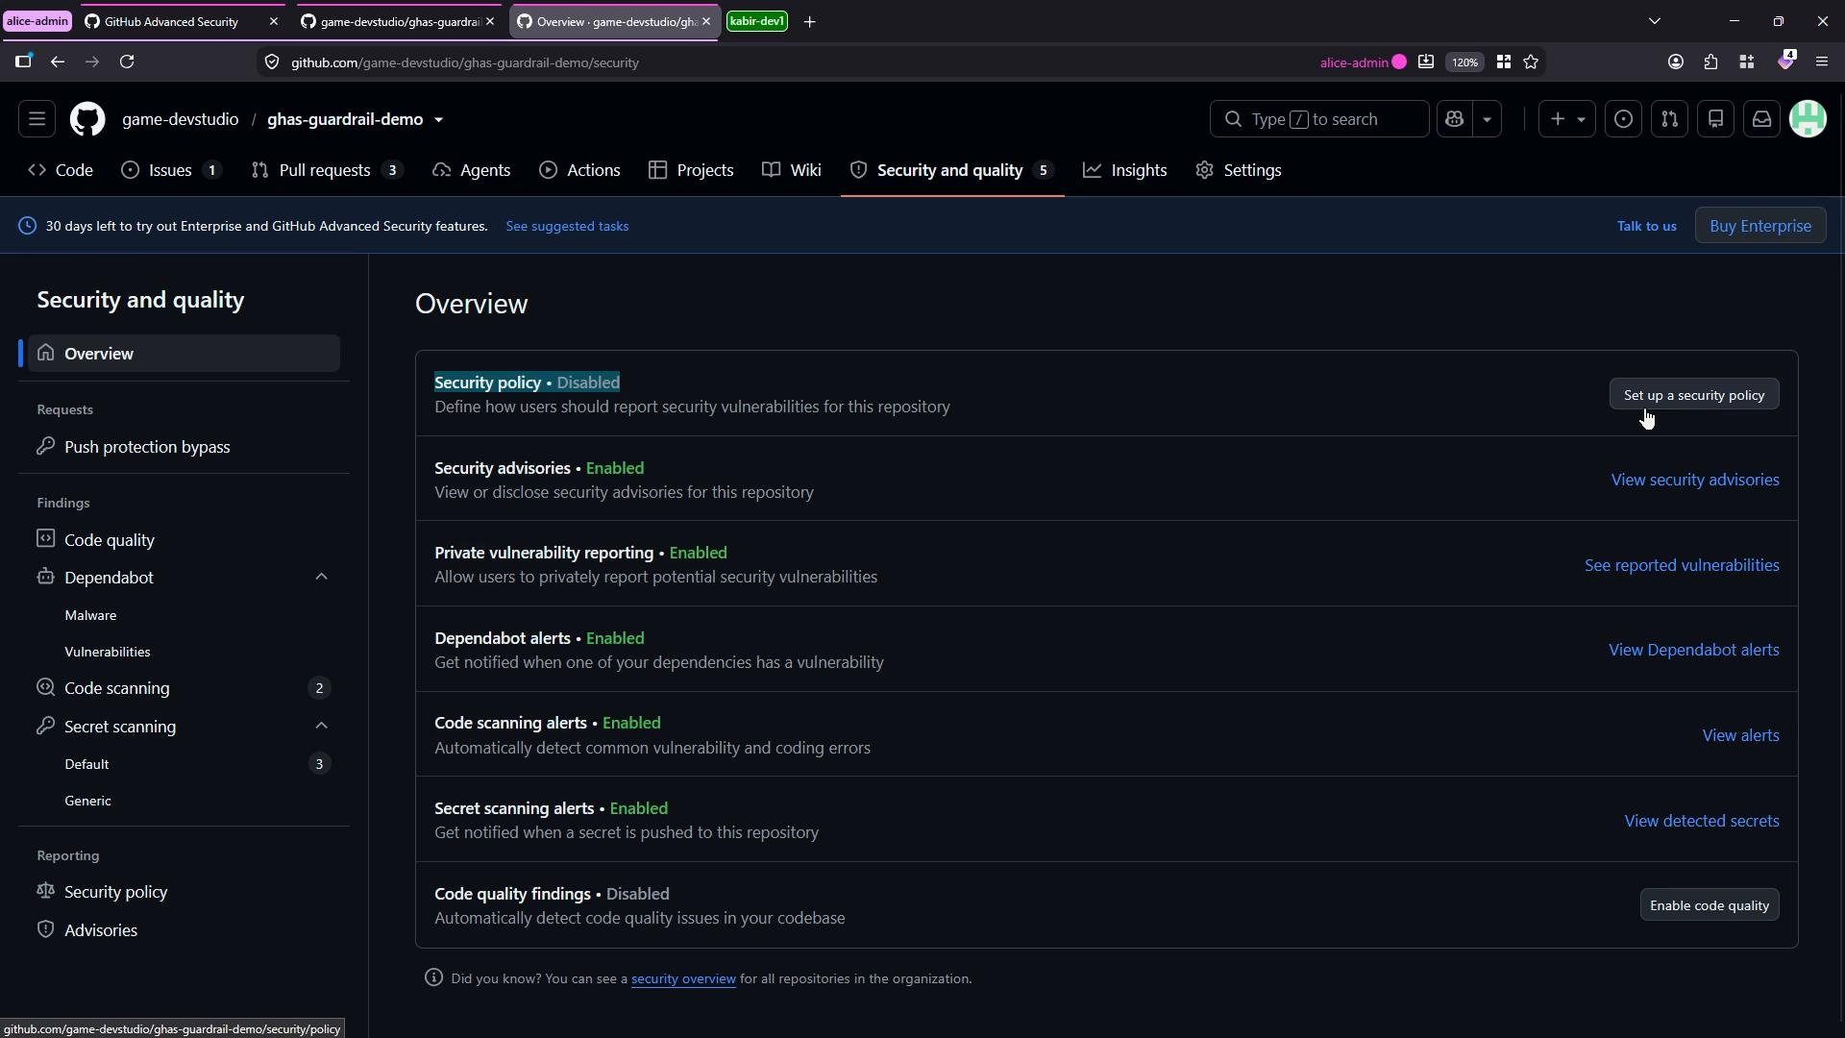Open Push protection bypass in the sidebar
The width and height of the screenshot is (1845, 1038).
tap(183, 447)
